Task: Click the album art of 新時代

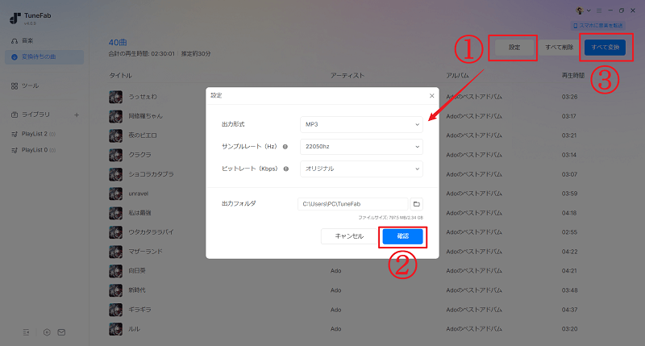Action: (115, 290)
